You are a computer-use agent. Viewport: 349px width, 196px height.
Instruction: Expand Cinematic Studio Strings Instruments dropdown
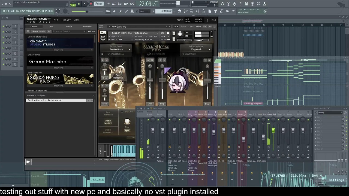[60, 50]
